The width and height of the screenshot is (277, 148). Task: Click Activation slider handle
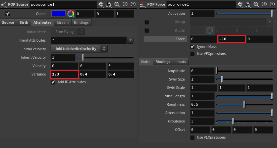(x=272, y=13)
